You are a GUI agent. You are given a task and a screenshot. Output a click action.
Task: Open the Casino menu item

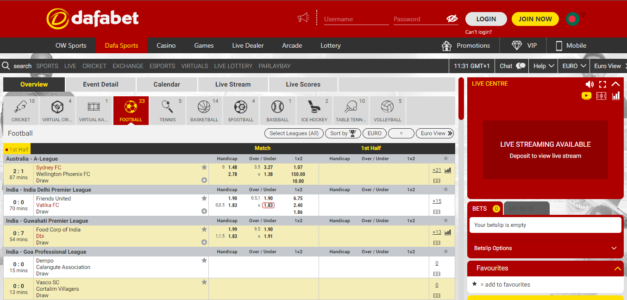[166, 46]
